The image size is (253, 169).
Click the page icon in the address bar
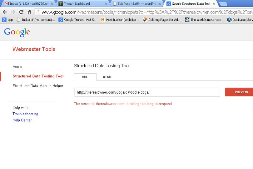[38, 12]
